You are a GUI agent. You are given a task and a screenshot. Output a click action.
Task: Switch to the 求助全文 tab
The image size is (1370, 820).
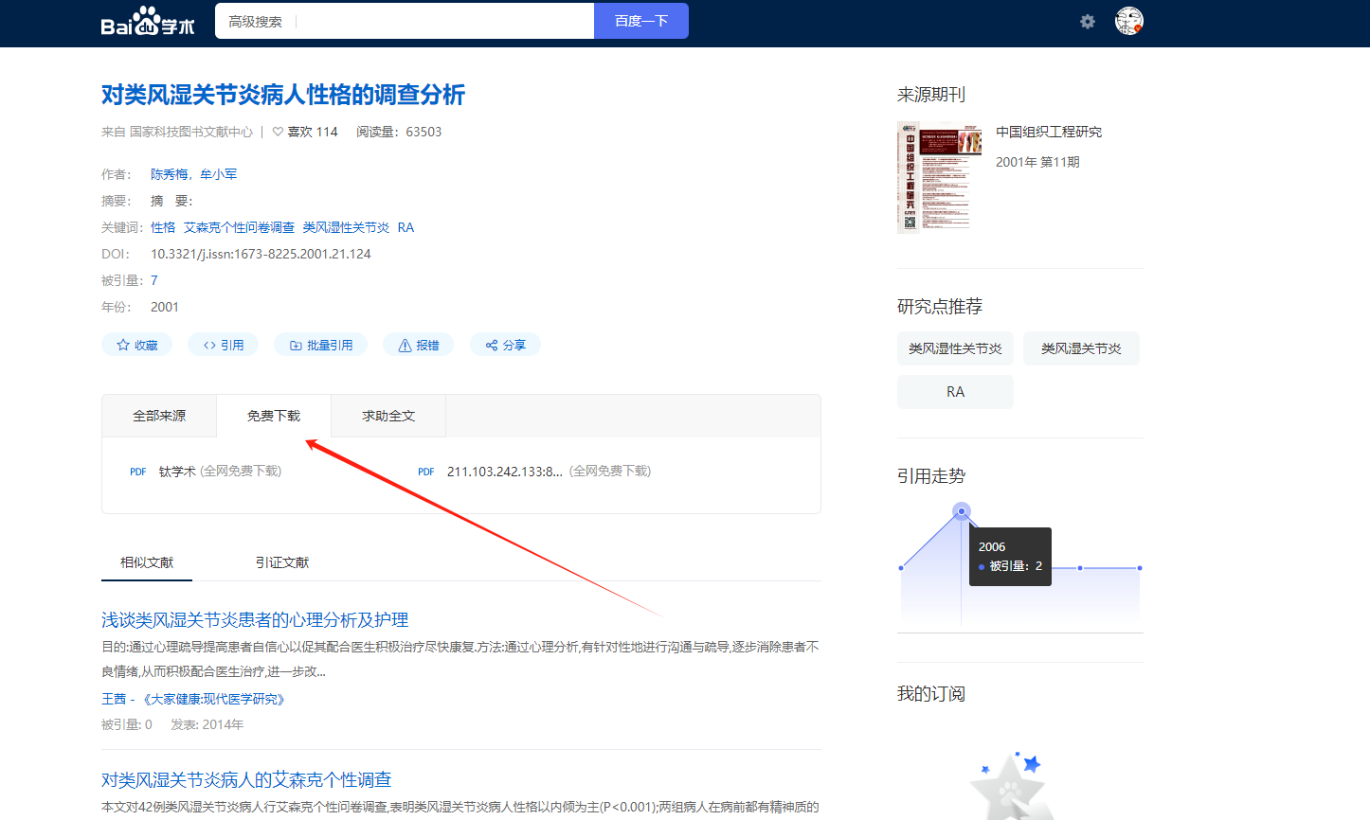(388, 416)
